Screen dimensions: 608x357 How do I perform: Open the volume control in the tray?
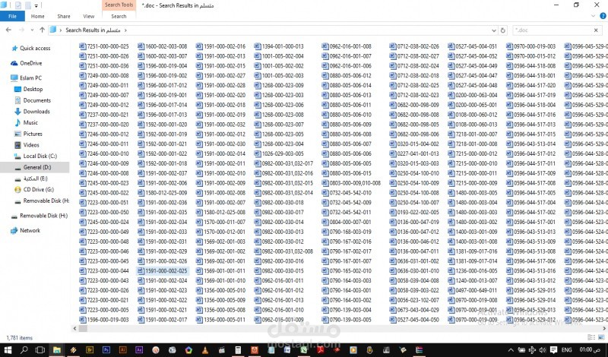point(543,350)
